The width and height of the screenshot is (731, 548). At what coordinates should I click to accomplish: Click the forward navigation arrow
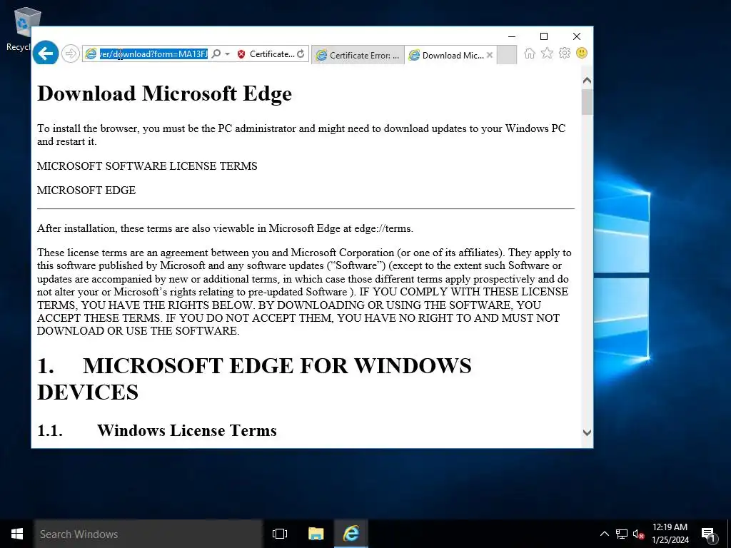71,54
